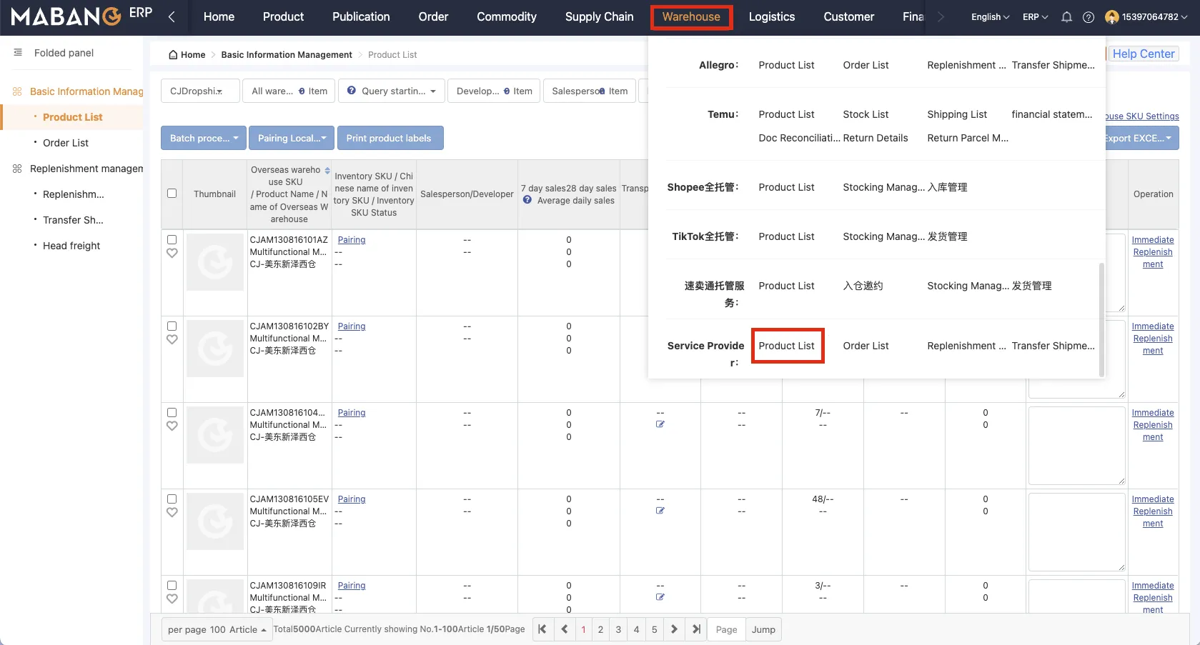
Task: Open the Logistics menu in top bar
Action: tap(771, 17)
